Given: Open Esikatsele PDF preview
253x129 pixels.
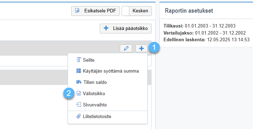Looking at the screenshot, I should pos(95,11).
